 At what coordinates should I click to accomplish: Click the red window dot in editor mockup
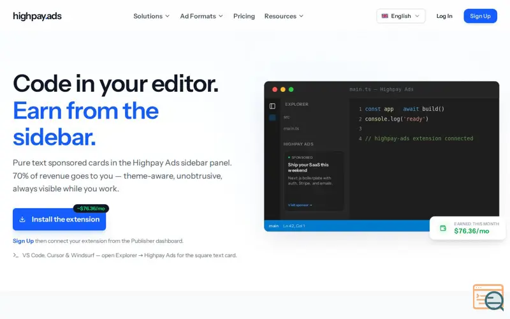(x=275, y=89)
